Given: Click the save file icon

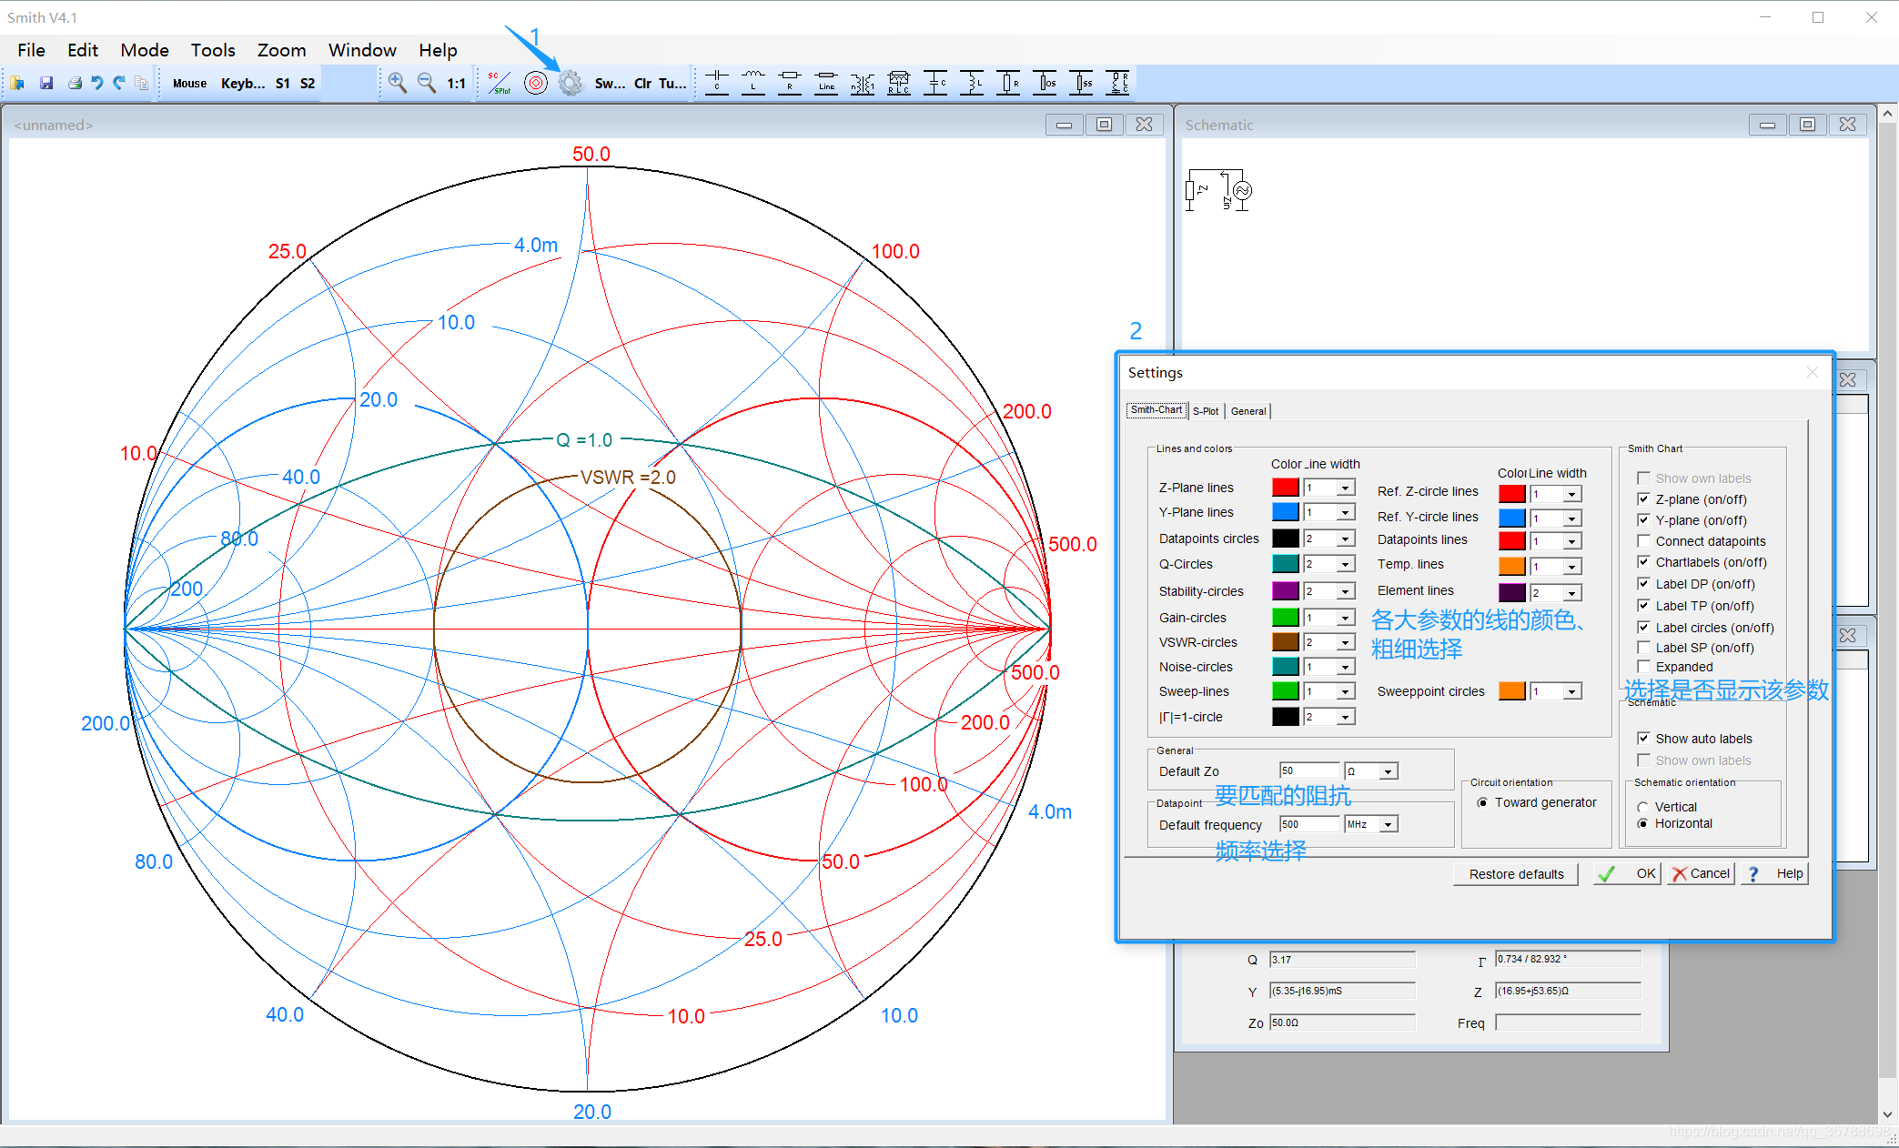Looking at the screenshot, I should (46, 83).
